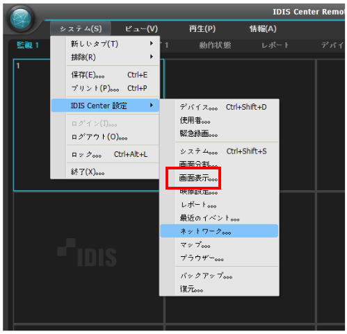Open the ビュー(V) menu

coord(141,28)
